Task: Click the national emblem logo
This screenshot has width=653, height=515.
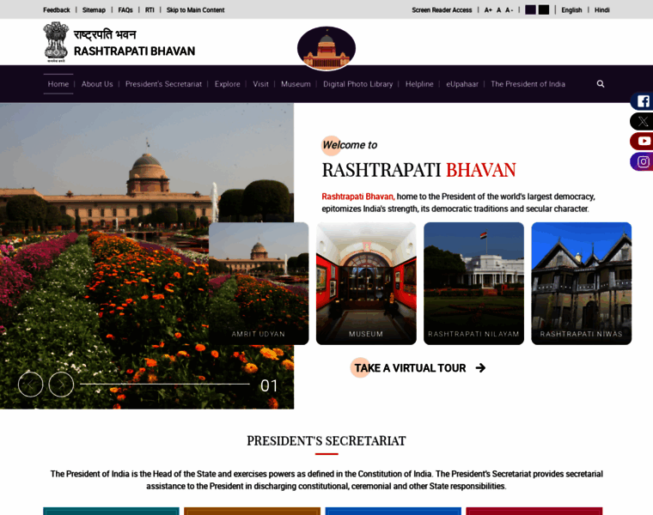Action: [56, 42]
